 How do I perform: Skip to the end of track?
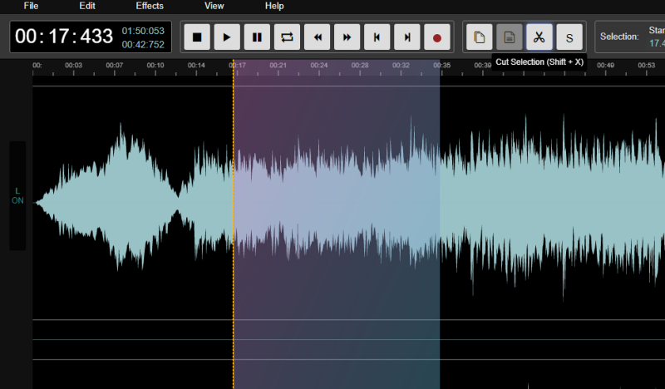click(407, 37)
